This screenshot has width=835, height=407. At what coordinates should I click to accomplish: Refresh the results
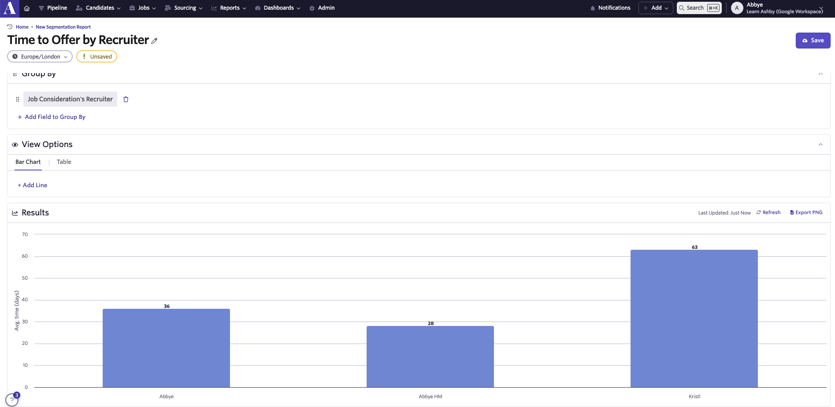pos(768,212)
